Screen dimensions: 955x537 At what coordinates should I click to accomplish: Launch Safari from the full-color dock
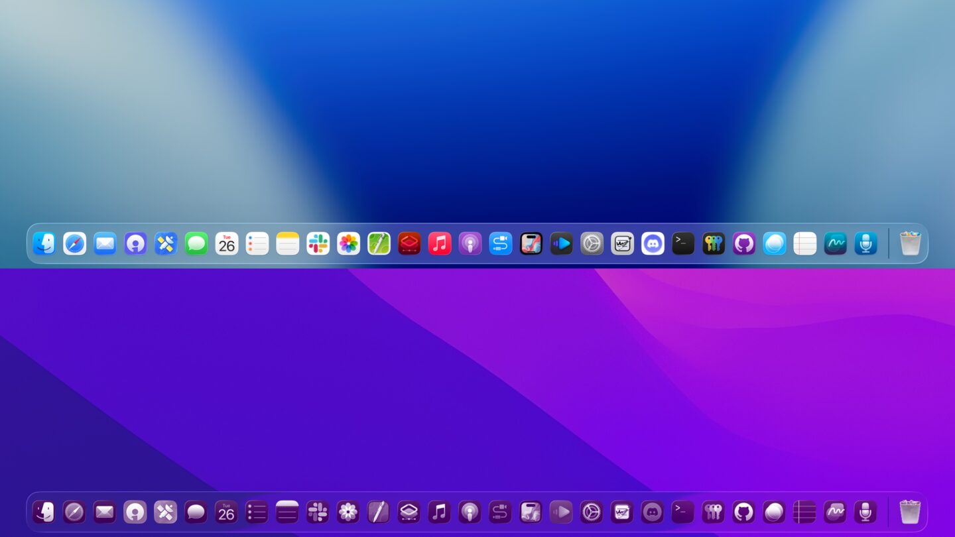(x=75, y=243)
